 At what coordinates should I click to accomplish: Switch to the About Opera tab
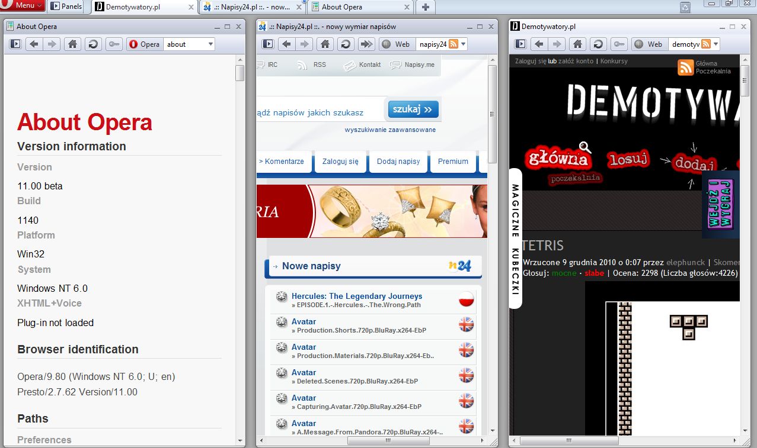tap(360, 7)
